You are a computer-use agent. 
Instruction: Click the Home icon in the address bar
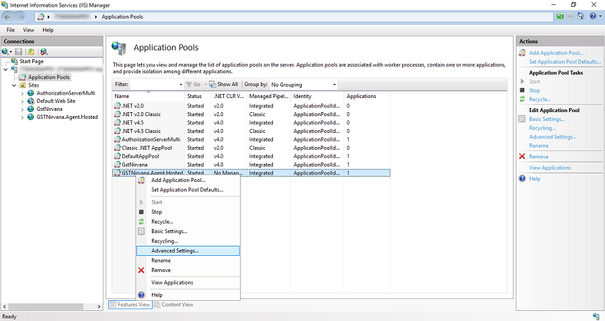(x=580, y=16)
